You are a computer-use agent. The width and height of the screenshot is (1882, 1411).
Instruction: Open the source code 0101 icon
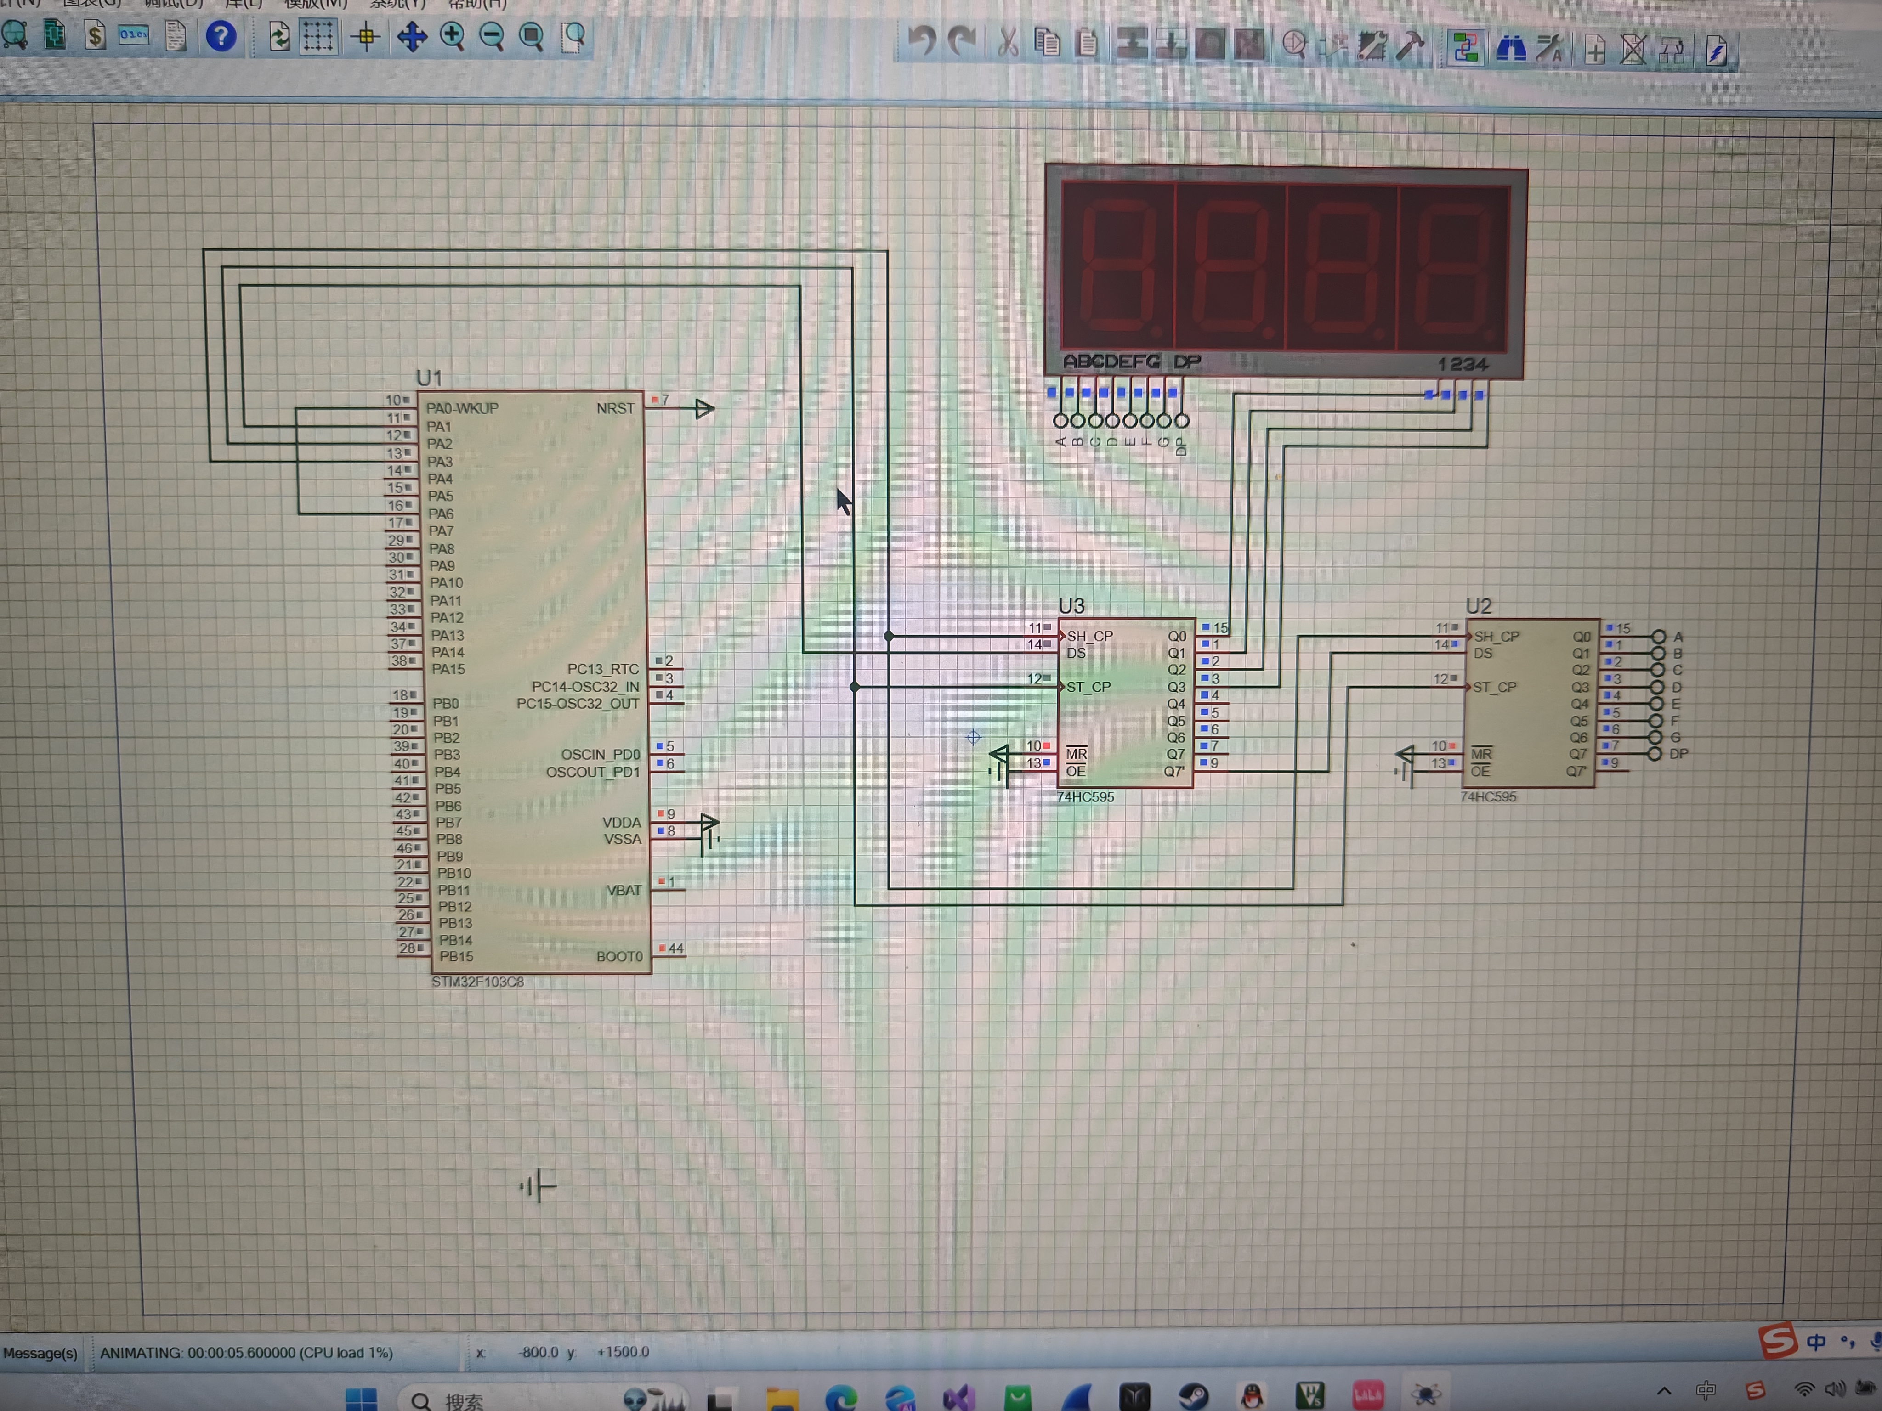tap(134, 36)
